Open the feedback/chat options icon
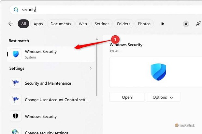The width and height of the screenshot is (202, 134). tap(198, 24)
